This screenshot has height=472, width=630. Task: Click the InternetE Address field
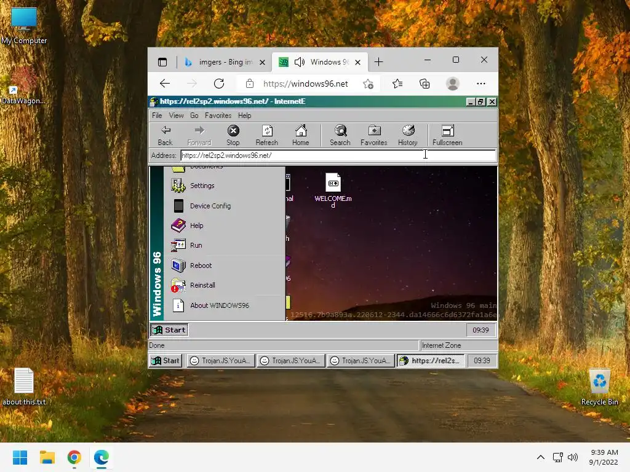338,155
